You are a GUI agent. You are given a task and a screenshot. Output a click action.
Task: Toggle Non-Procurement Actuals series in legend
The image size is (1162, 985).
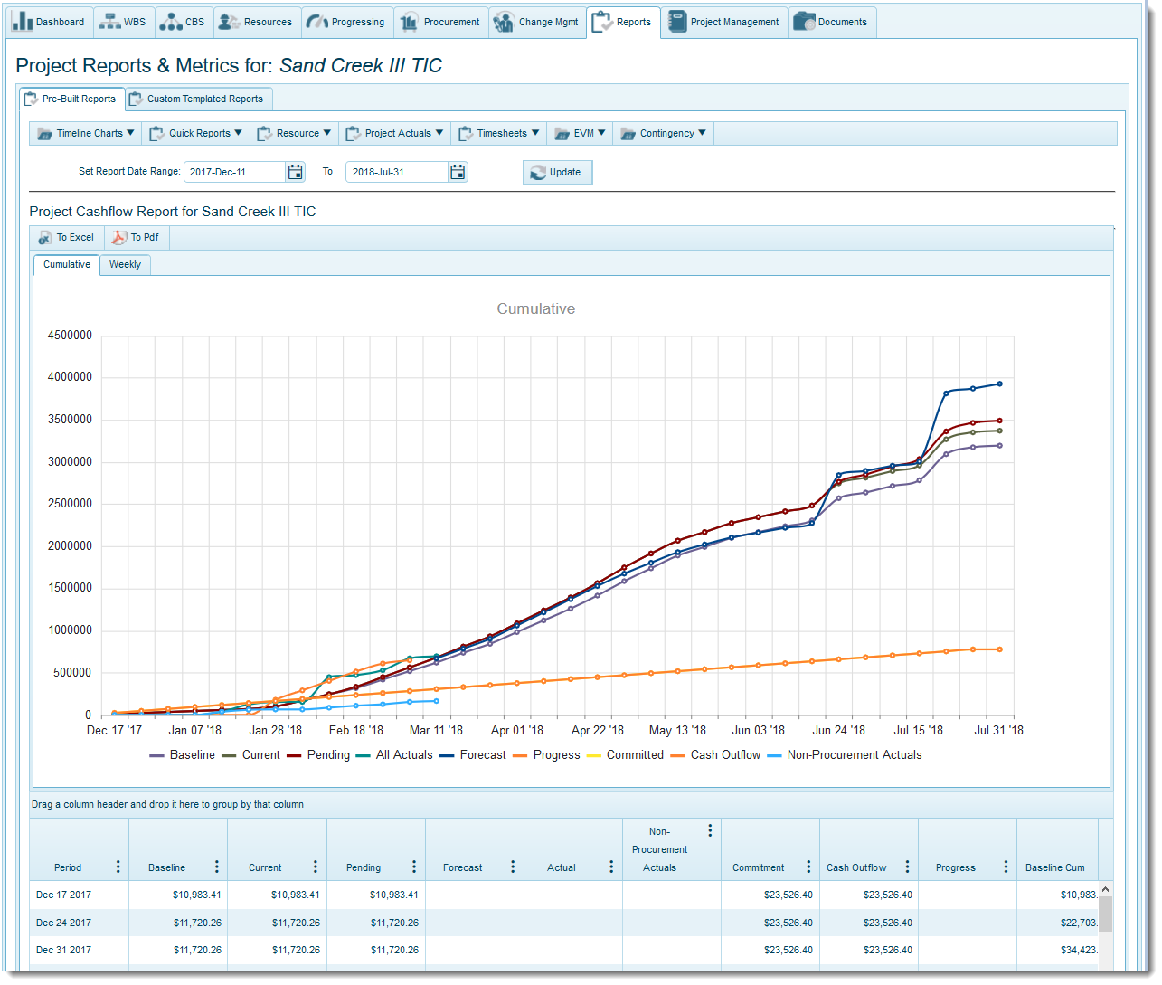[x=845, y=755]
